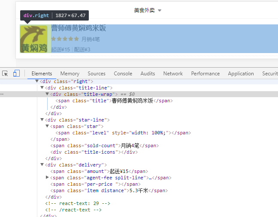Image resolution: width=278 pixels, height=217 pixels.
Task: Switch to the Sources tab
Action: click(97, 74)
